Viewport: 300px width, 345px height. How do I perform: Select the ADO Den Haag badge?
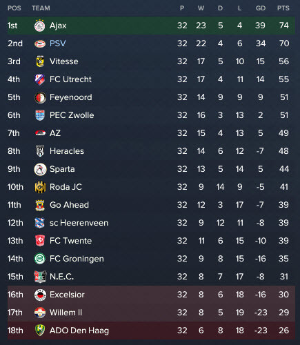(40, 331)
